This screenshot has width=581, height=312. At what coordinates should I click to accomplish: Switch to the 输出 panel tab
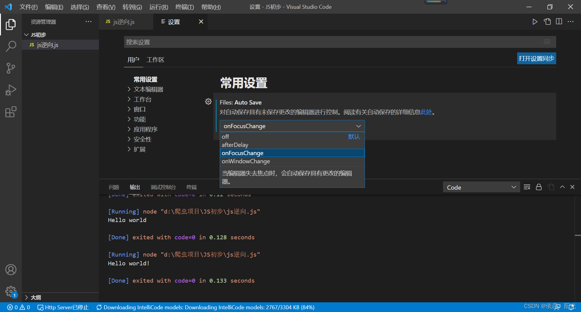[135, 187]
